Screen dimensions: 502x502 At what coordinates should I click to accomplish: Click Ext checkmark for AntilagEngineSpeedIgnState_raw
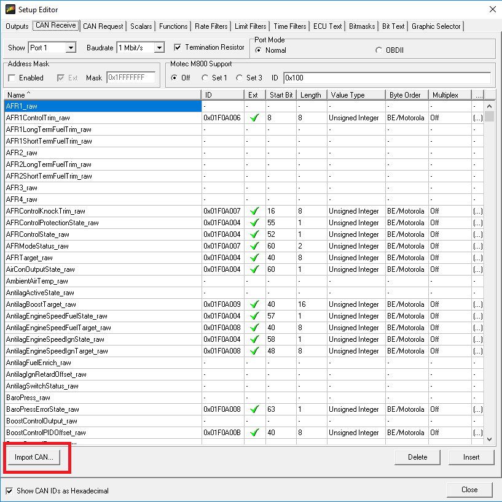coord(254,339)
